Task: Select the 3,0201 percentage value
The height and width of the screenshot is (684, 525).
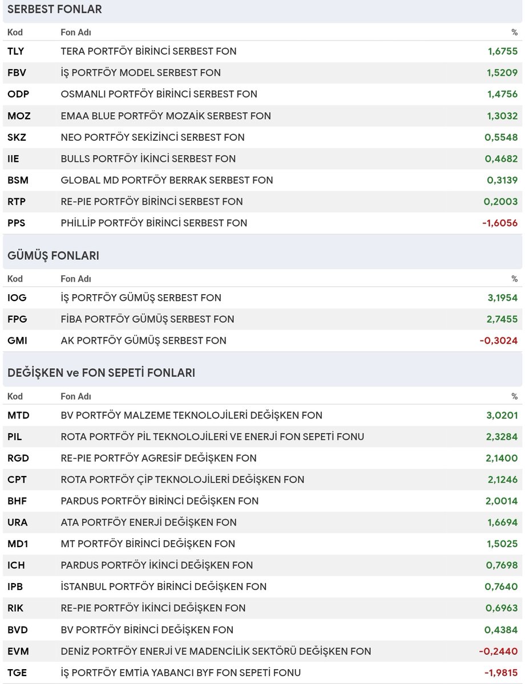Action: [502, 416]
